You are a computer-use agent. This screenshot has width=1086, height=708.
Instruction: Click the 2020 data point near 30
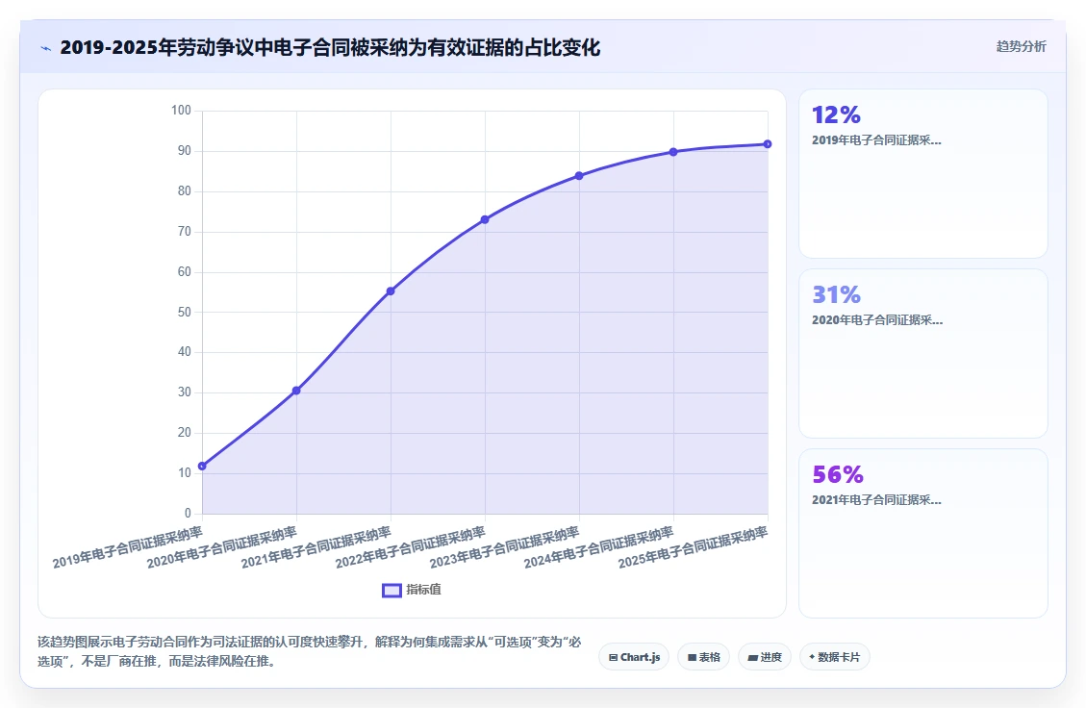[x=296, y=391]
